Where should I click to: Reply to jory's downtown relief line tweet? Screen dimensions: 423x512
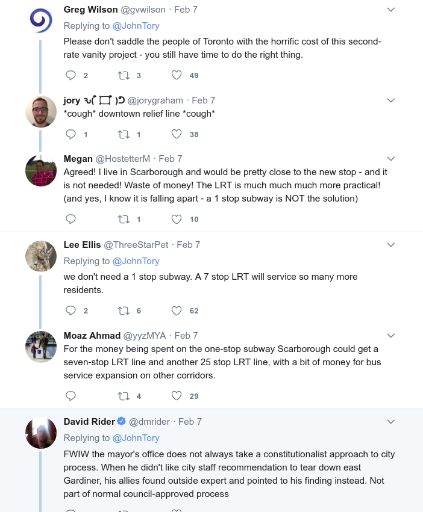(70, 134)
